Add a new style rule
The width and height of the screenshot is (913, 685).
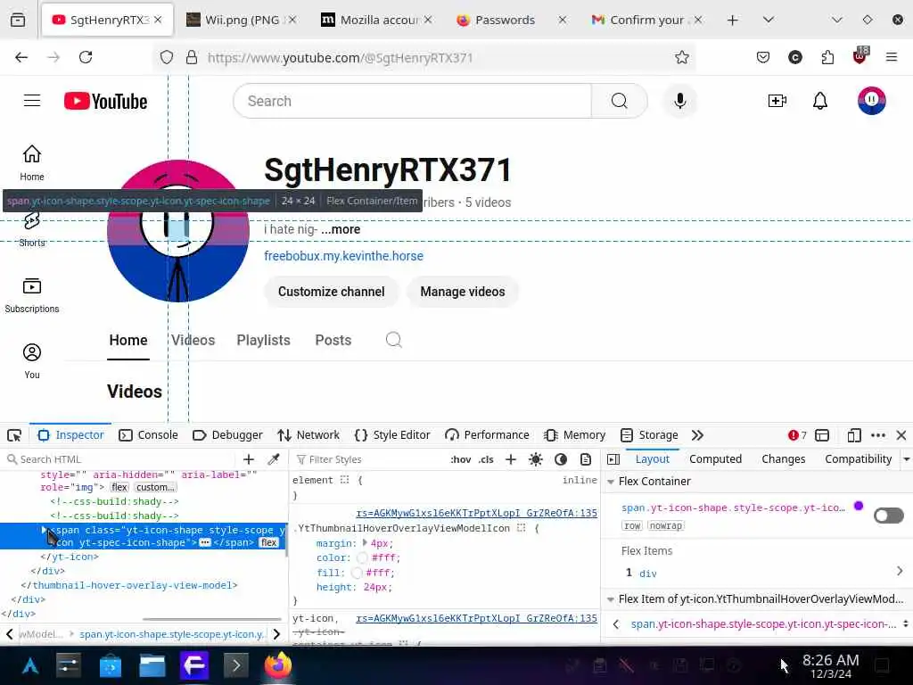point(511,459)
